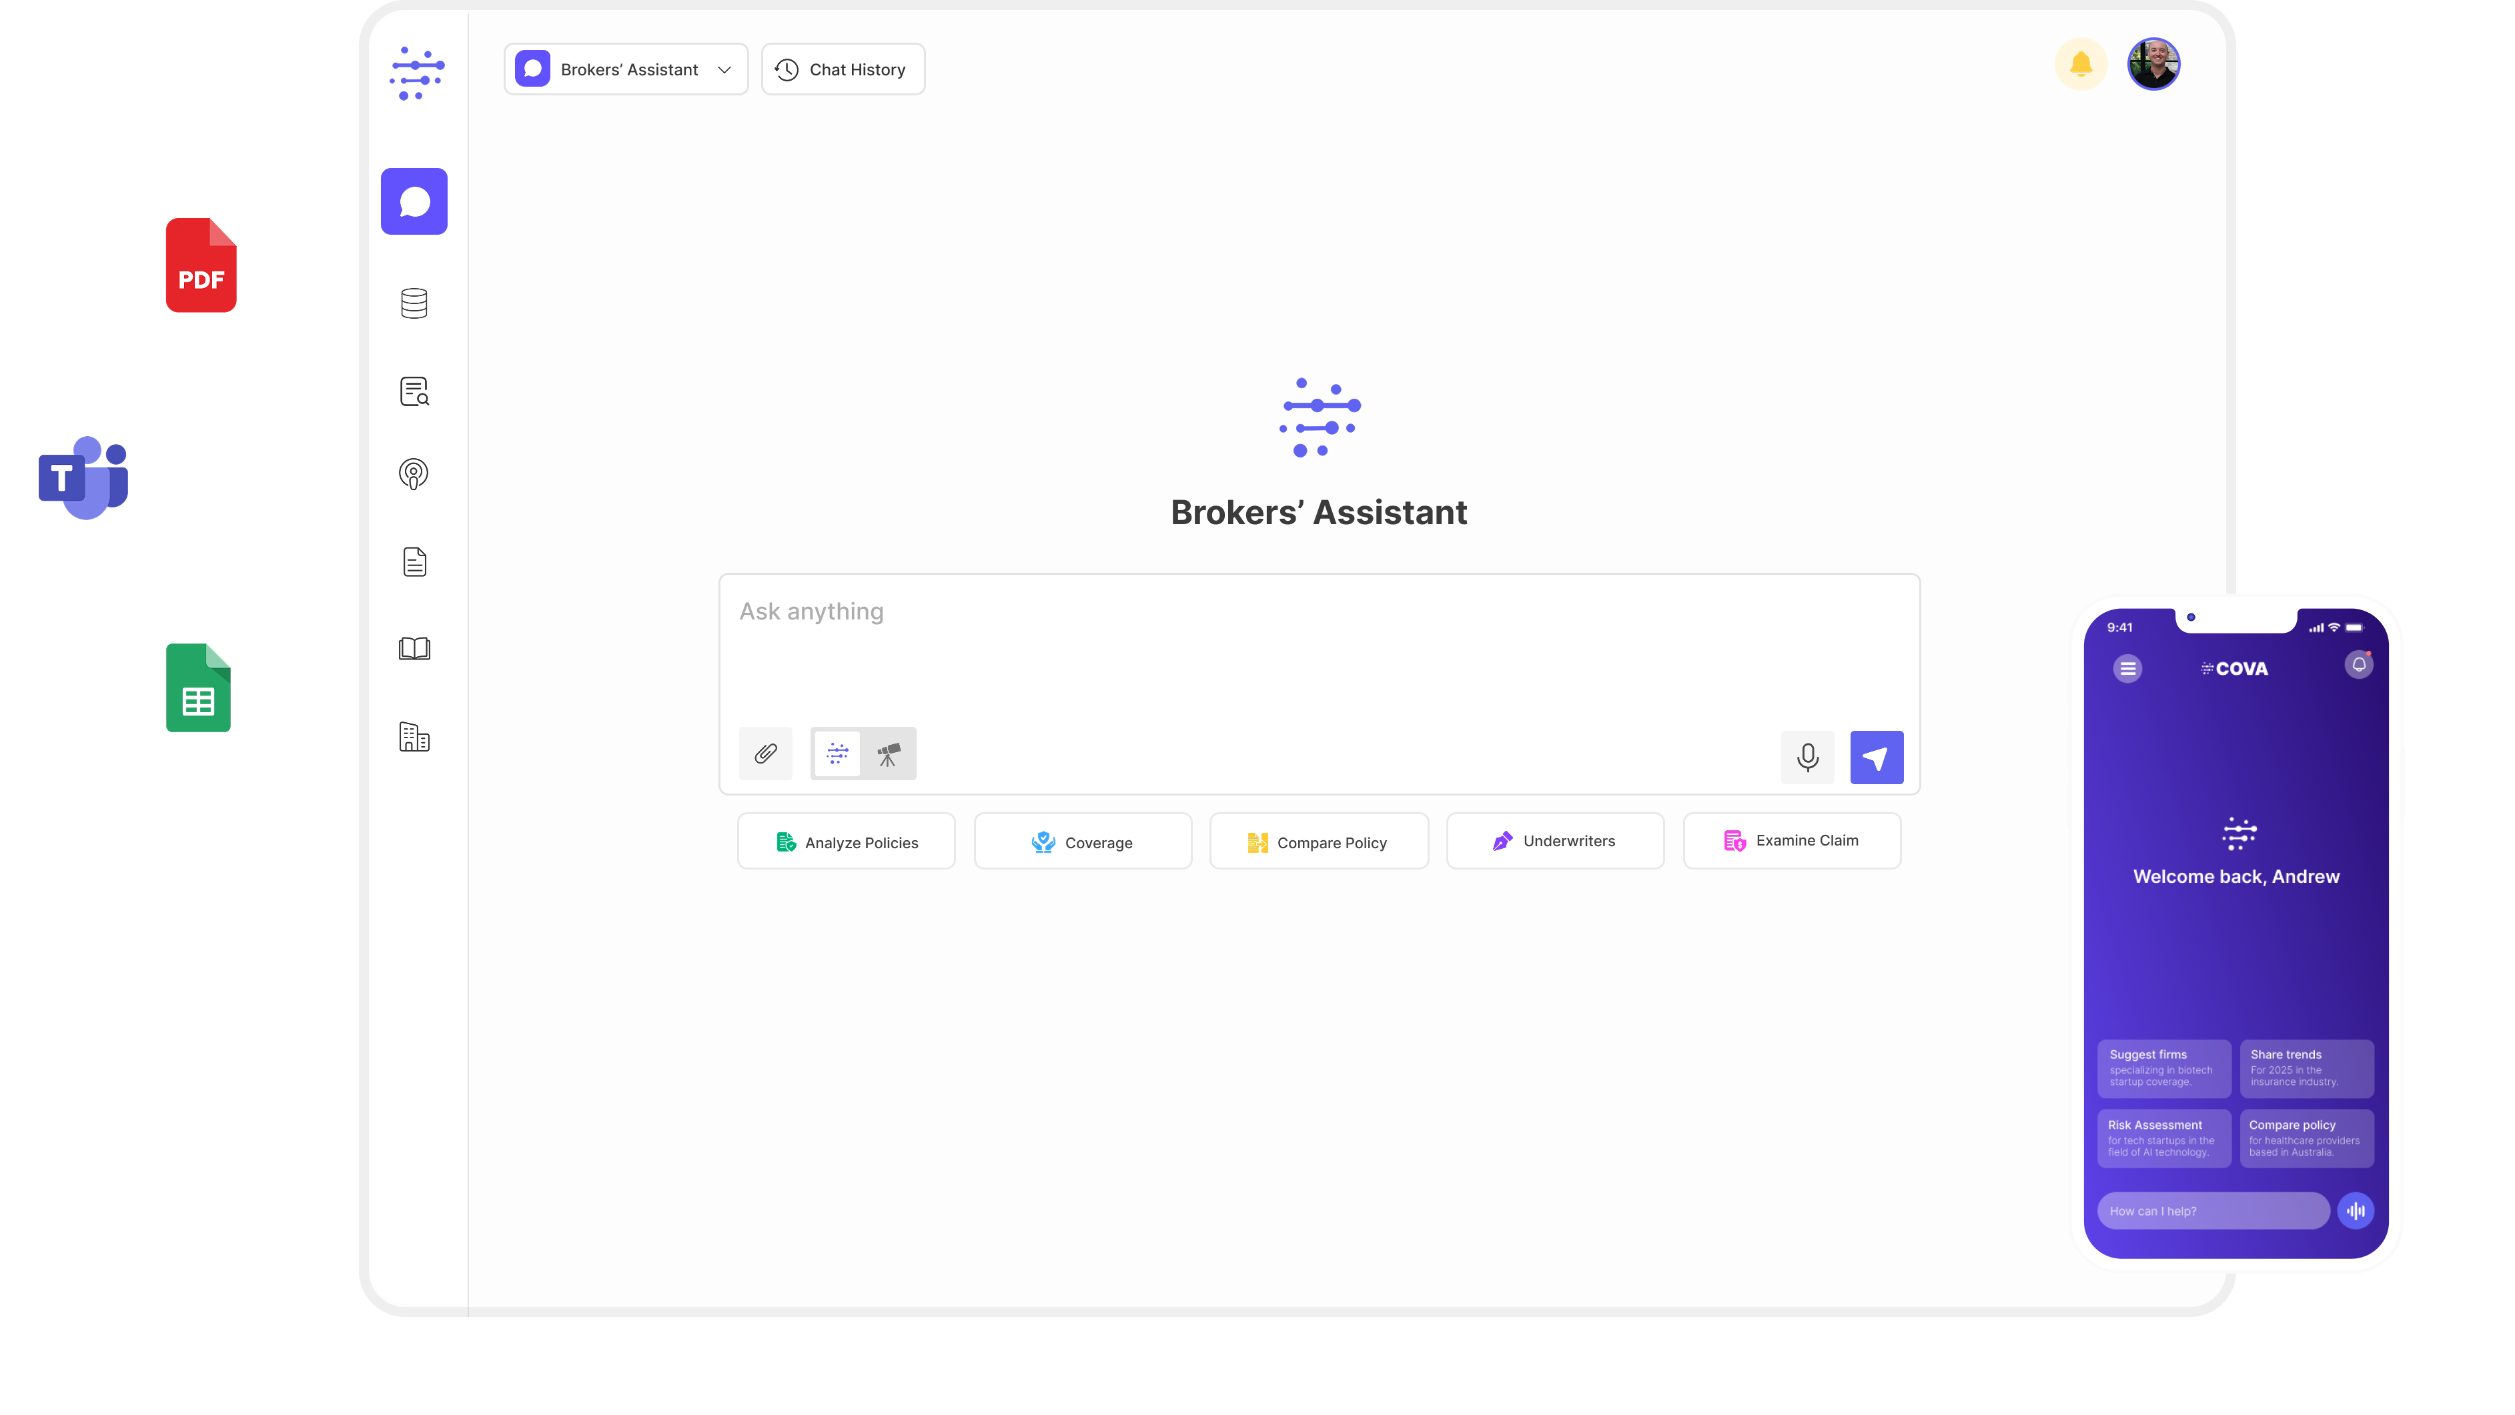Click the microphone voice input icon
This screenshot has width=2515, height=1415.
coord(1807,758)
